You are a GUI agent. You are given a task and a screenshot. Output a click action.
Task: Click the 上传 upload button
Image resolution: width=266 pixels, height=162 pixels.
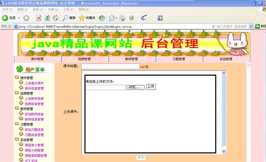click(151, 87)
